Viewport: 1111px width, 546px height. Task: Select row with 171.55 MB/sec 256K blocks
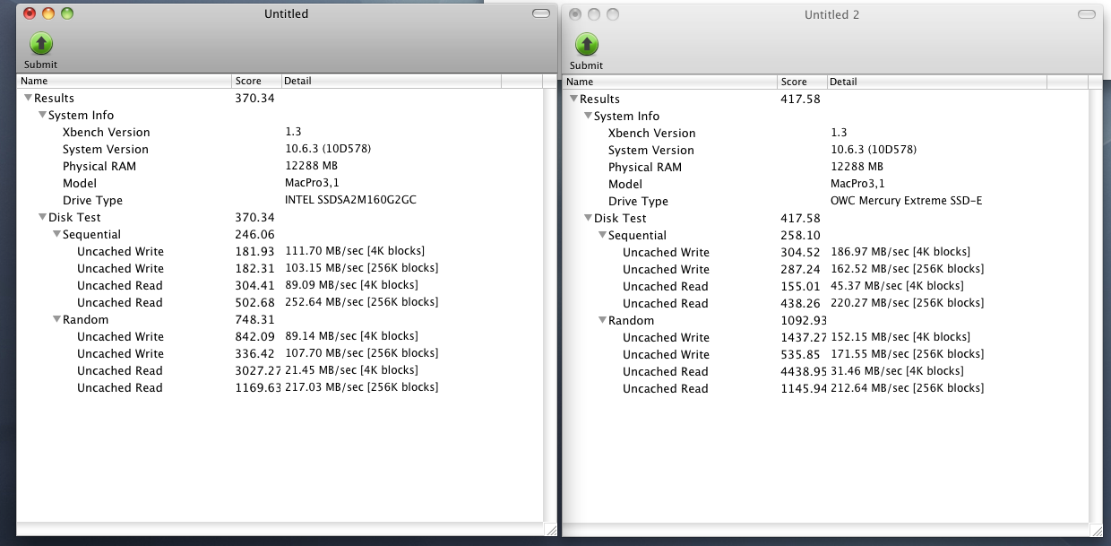pos(825,354)
